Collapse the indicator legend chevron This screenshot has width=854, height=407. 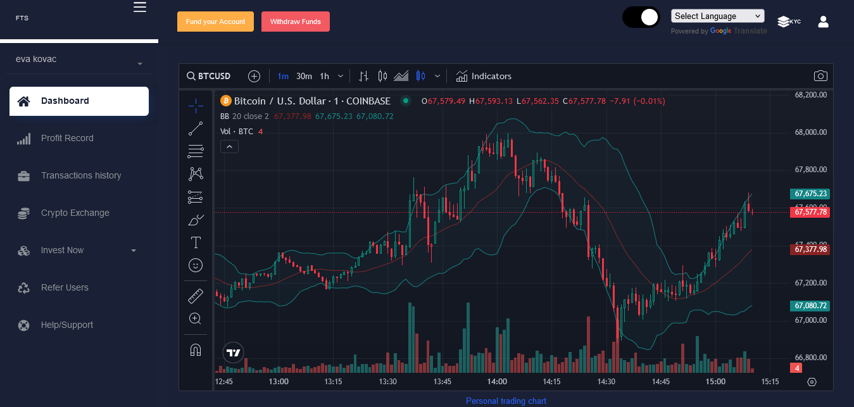[x=229, y=147]
